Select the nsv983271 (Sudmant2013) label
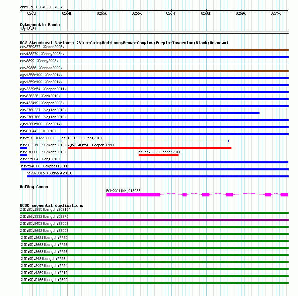Image resolution: width=298 pixels, height=296 pixels. (43, 145)
